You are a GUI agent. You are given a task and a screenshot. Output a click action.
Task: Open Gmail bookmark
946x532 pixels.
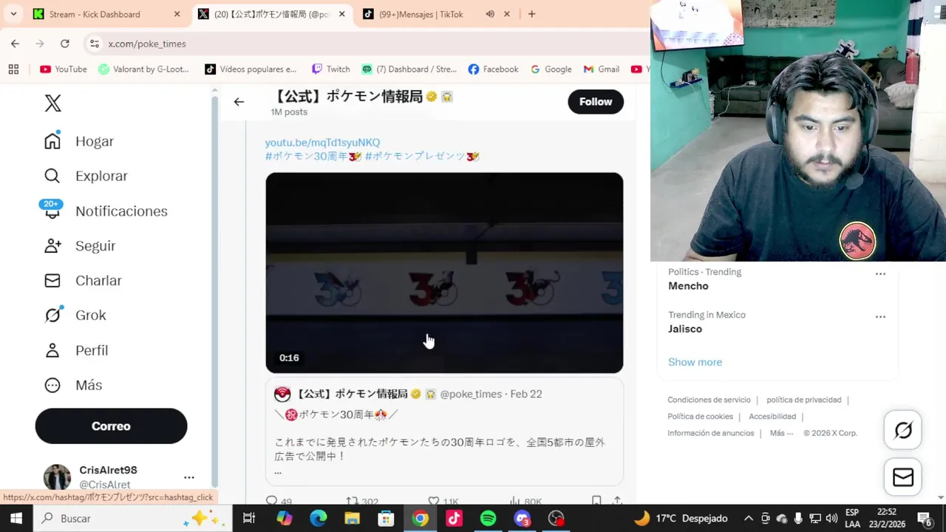[601, 69]
